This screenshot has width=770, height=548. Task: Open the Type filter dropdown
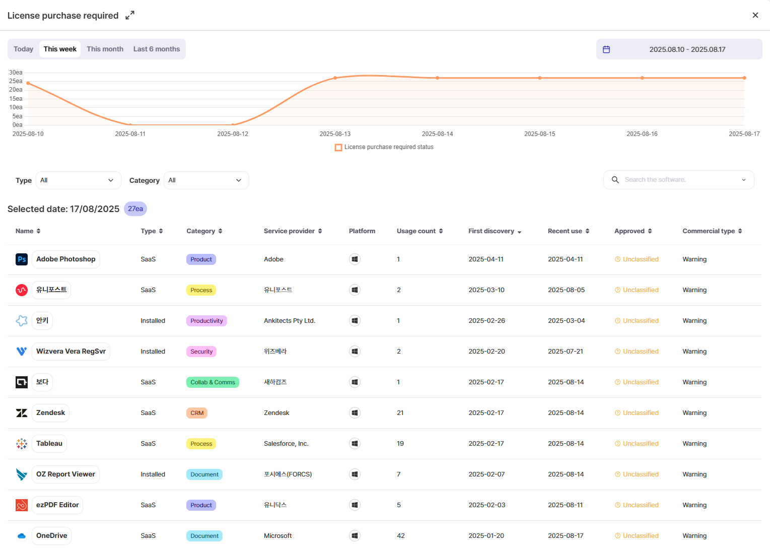[78, 180]
